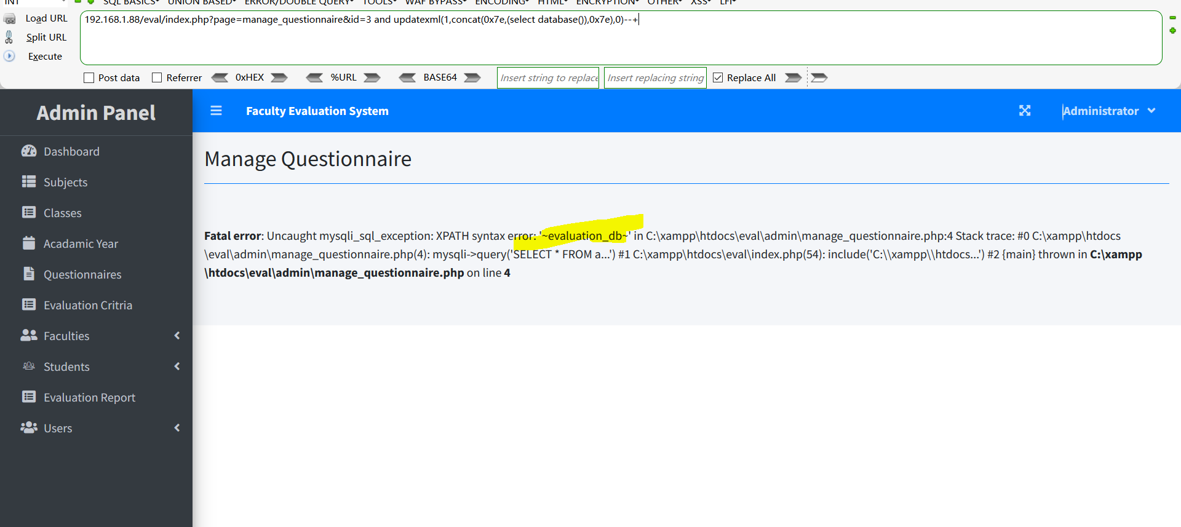This screenshot has width=1181, height=527.
Task: Click the fullscreen expand icon in header
Action: pyautogui.click(x=1025, y=111)
